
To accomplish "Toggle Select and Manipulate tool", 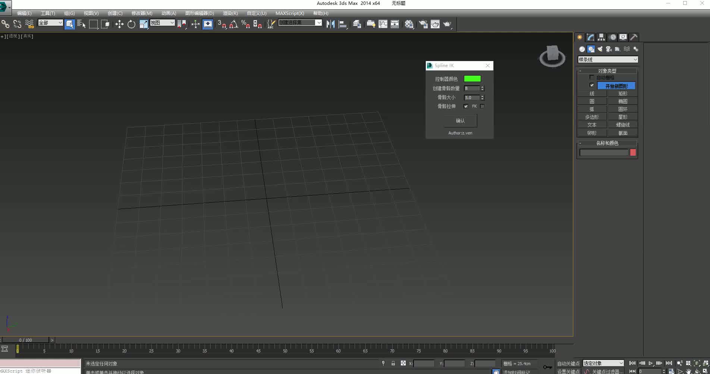I will point(195,24).
